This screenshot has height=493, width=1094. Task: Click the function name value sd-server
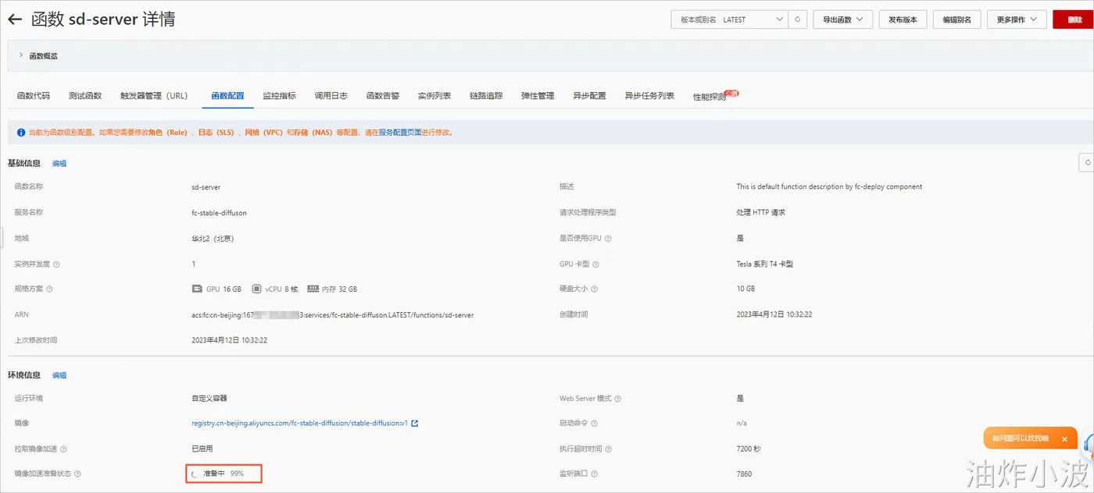(x=206, y=187)
